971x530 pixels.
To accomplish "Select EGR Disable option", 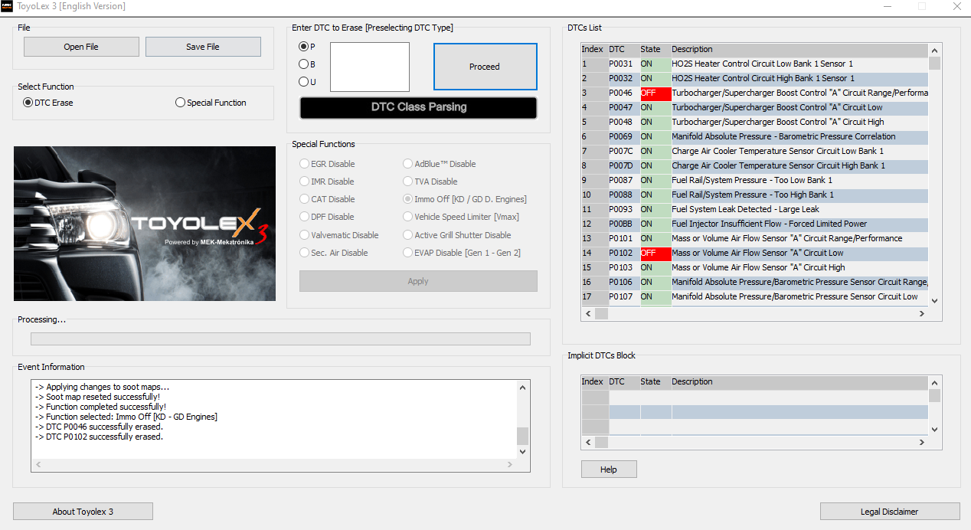I will (328, 164).
